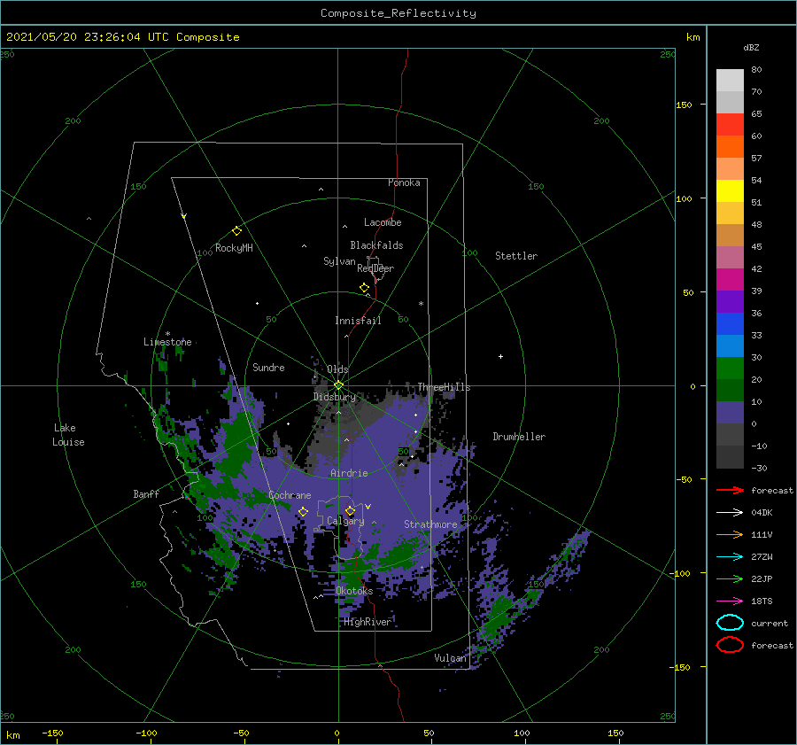
Task: Pick the cyan 27ZW arrow icon
Action: point(730,557)
